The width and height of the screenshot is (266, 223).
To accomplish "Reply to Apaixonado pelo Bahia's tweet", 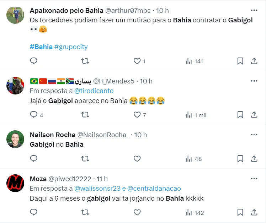I will tap(34, 61).
